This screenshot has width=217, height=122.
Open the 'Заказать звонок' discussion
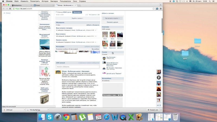coord(62,40)
